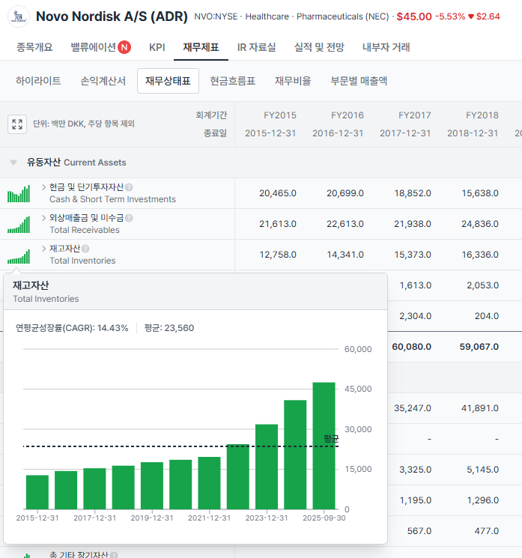Click the Healthcare sector label
522x558 pixels.
[267, 16]
